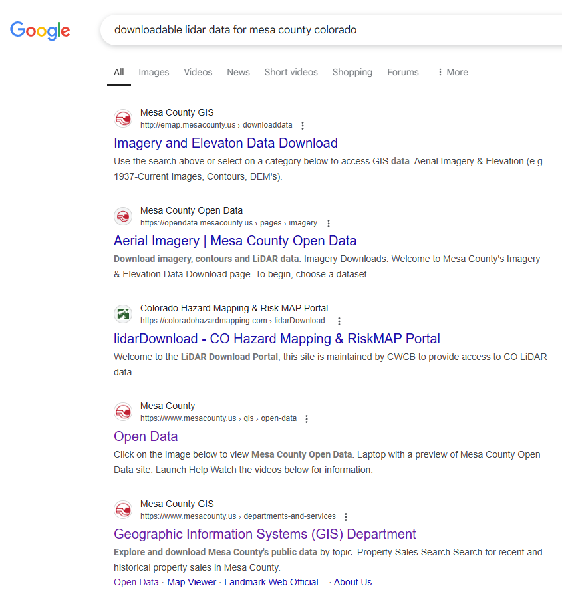Click the Google logo
The width and height of the screenshot is (562, 600).
[39, 30]
